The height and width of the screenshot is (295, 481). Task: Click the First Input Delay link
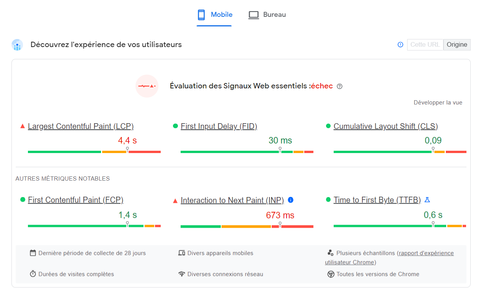tap(218, 126)
